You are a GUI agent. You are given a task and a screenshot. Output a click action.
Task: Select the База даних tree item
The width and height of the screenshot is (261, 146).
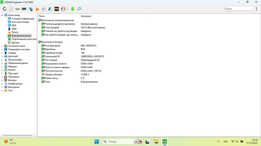14,87
